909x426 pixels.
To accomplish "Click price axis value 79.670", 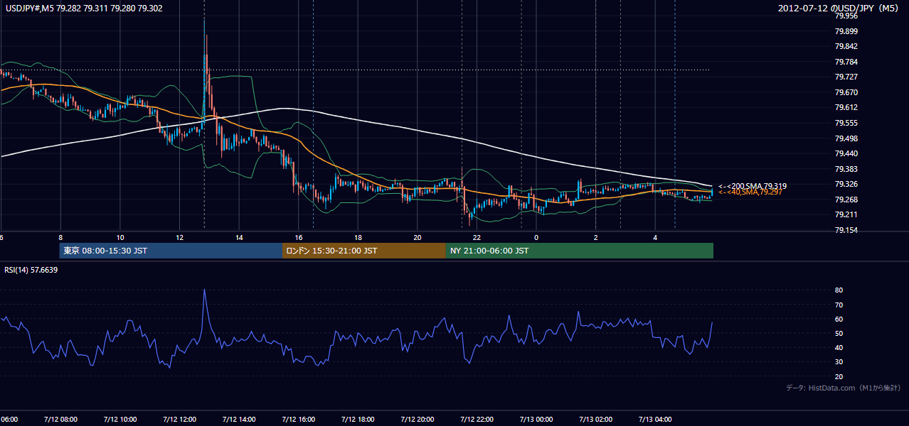I will coord(846,92).
